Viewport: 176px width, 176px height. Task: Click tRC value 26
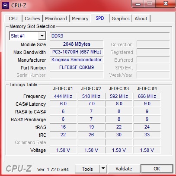pos(91,135)
